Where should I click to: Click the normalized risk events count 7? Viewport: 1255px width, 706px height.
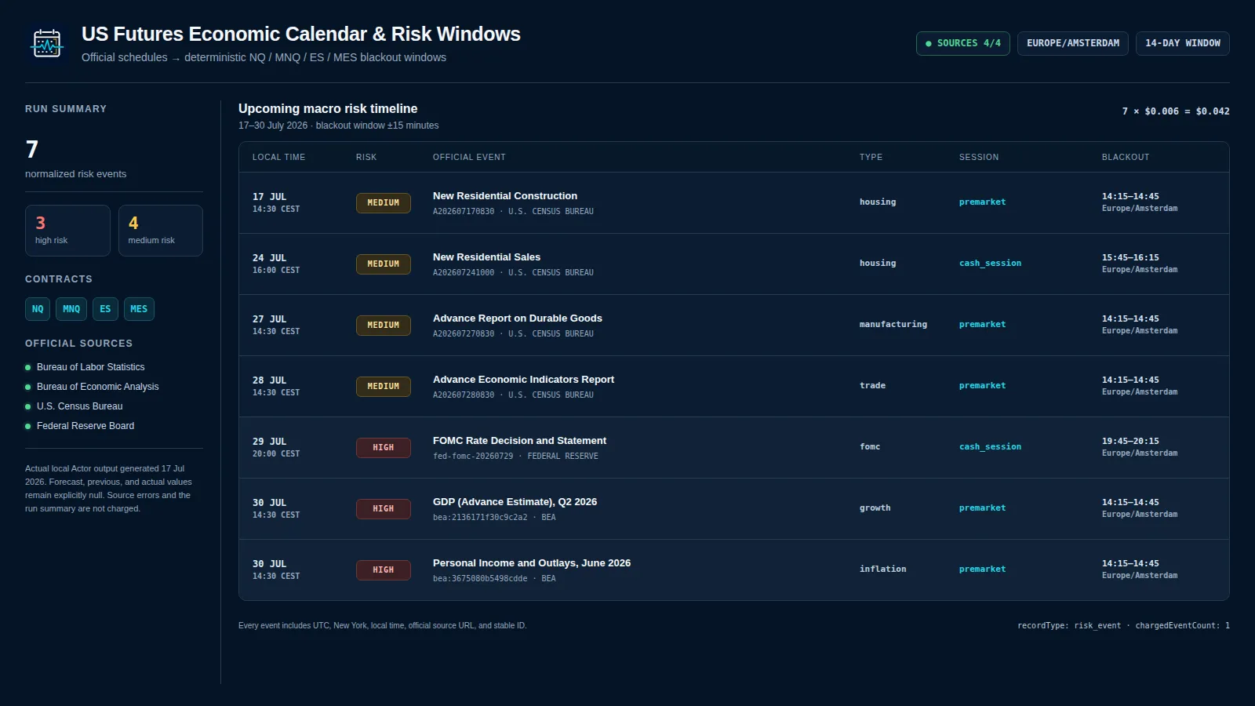coord(32,149)
